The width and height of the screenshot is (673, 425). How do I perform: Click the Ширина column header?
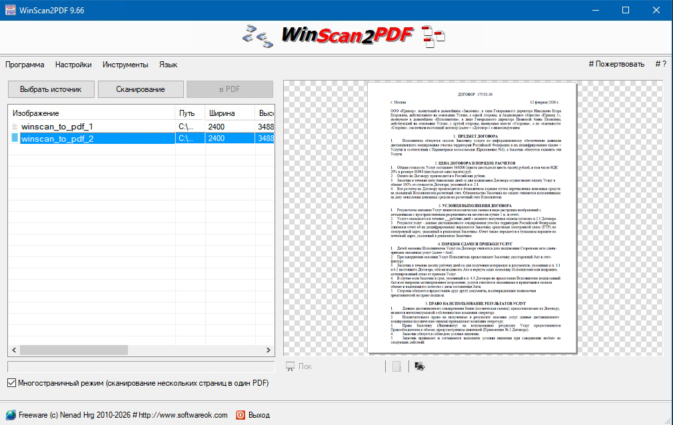[x=230, y=113]
